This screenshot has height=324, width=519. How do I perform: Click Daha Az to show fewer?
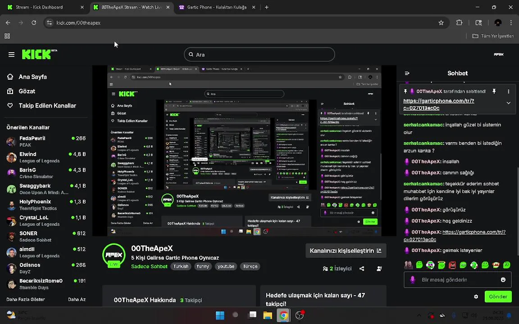(x=77, y=300)
